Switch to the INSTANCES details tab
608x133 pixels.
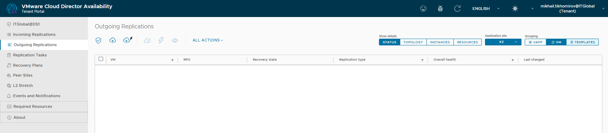(440, 42)
